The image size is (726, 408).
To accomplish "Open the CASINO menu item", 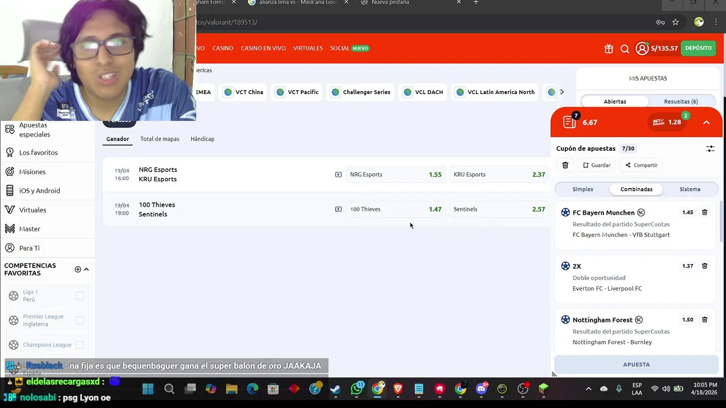I will 223,48.
